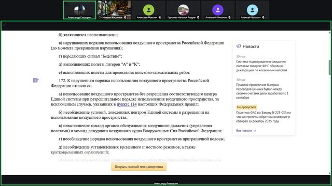Click line about приграничной полосы airspace order
Image resolution: width=332 pixels, height=186 pixels.
(142, 139)
